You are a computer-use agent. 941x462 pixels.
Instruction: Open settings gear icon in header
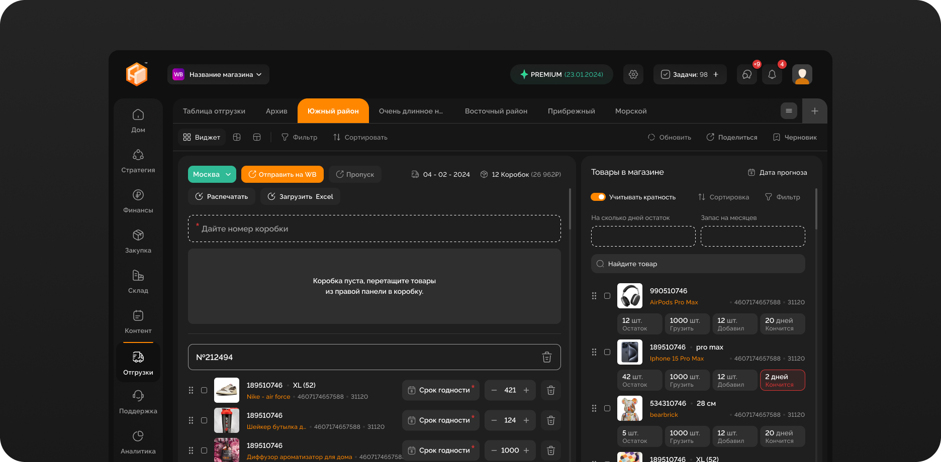[x=633, y=74]
